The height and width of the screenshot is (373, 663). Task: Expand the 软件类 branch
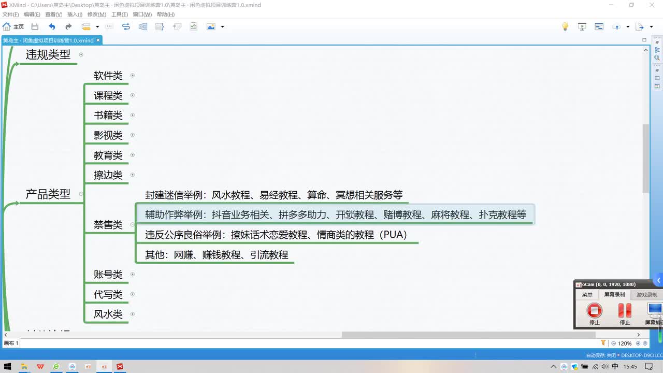pos(133,75)
